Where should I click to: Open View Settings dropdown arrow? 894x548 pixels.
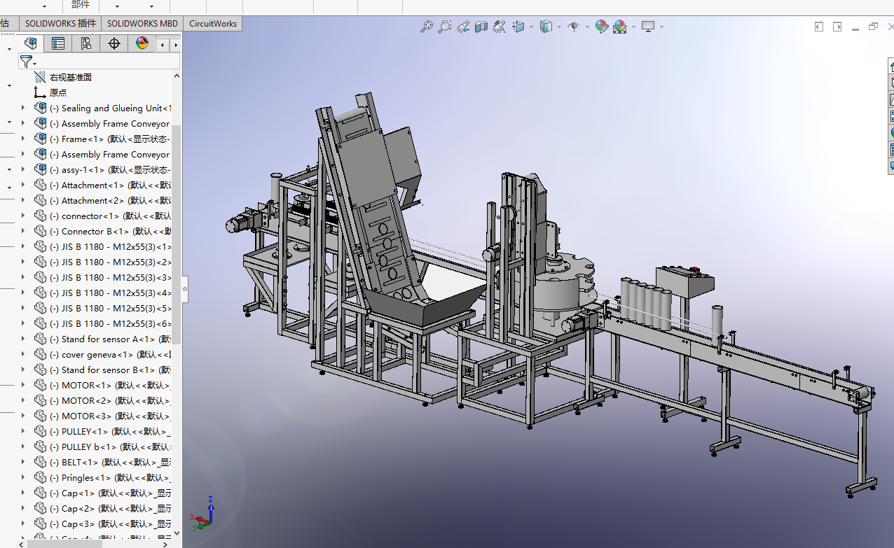pos(661,27)
